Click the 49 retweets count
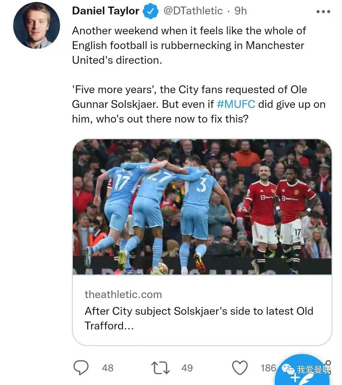342x385 pixels. (187, 368)
